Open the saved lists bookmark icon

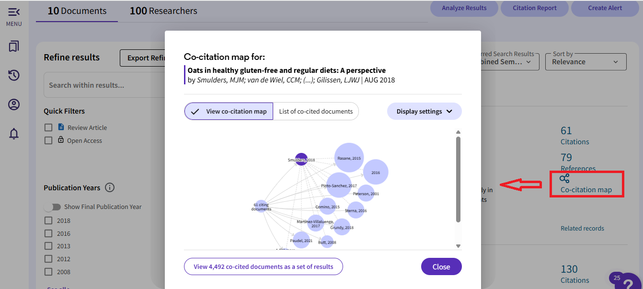click(14, 46)
